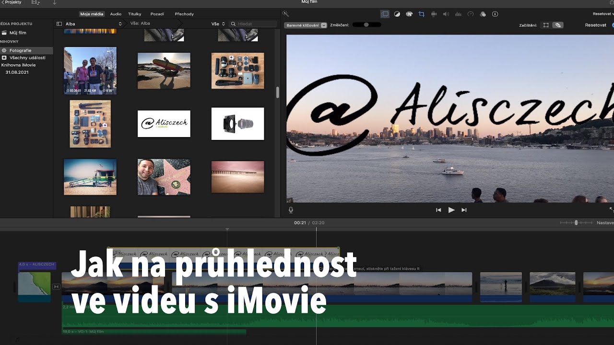
Task: Select the map clip in timeline
Action: pyautogui.click(x=35, y=287)
